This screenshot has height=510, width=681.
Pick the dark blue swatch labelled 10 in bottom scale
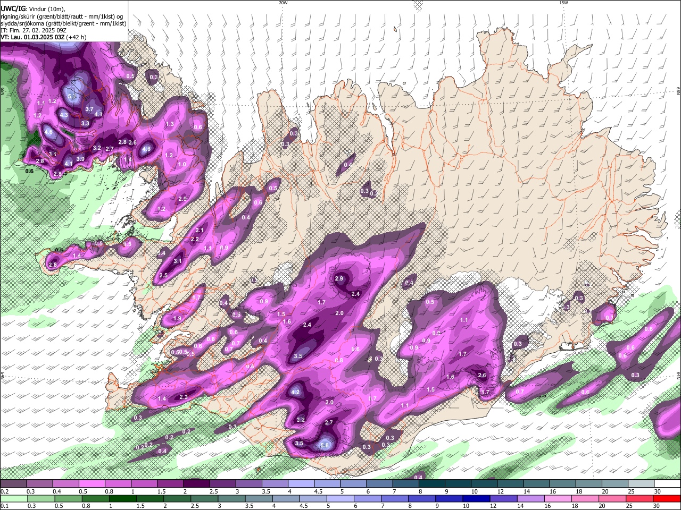coord(477,499)
